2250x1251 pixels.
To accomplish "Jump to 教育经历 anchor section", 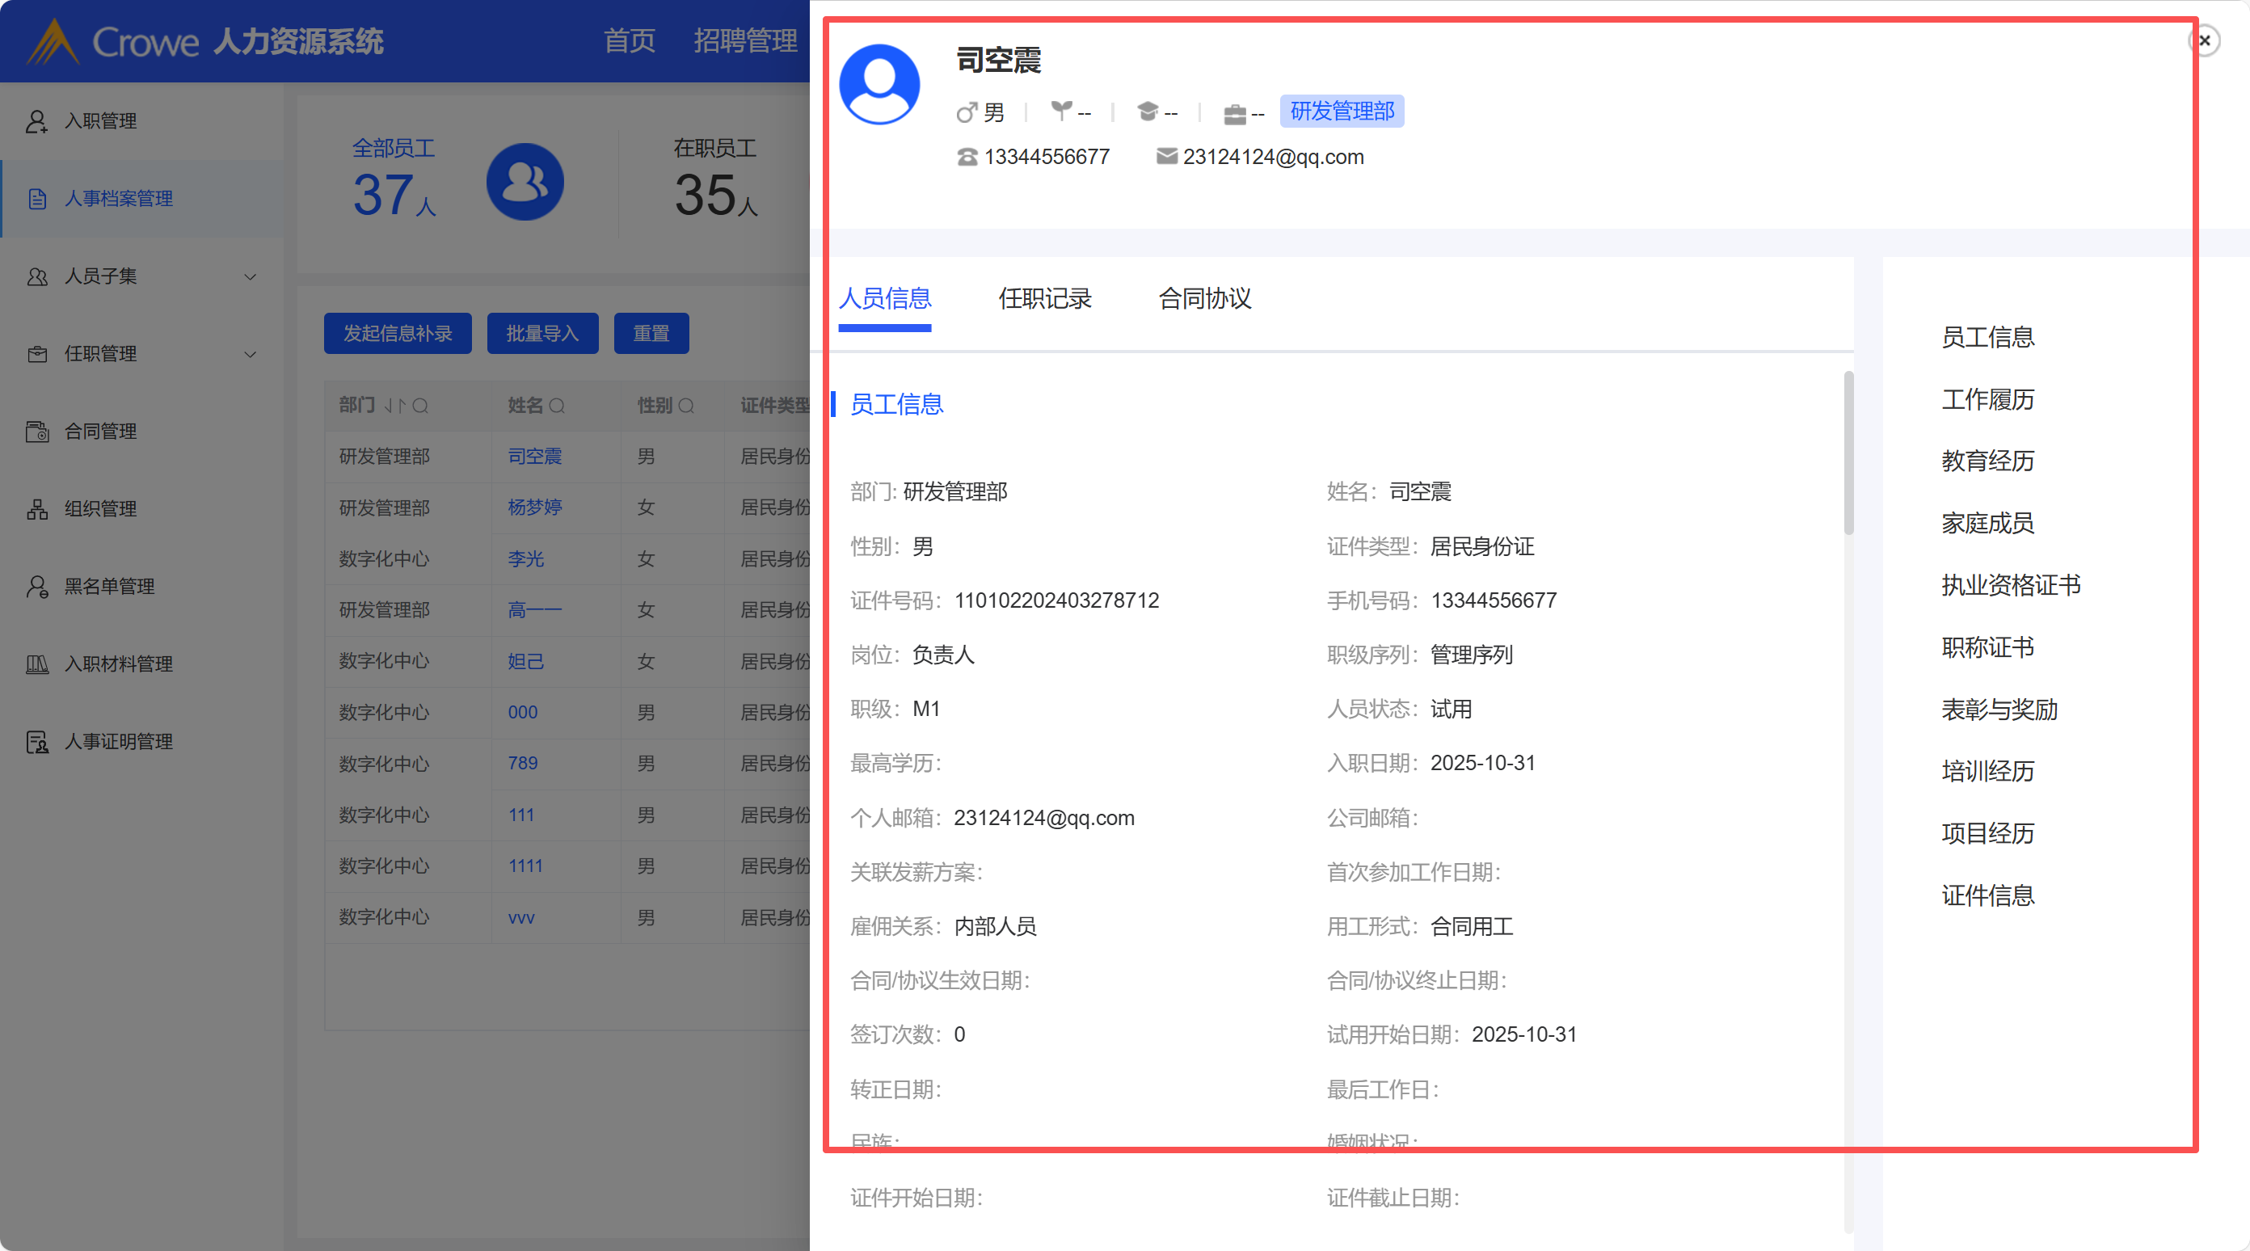I will pyautogui.click(x=1987, y=461).
